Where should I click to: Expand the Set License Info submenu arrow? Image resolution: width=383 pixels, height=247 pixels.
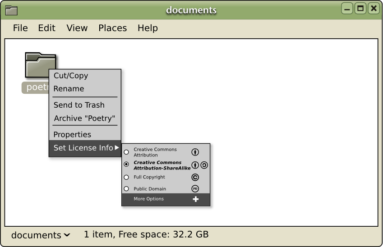pos(117,147)
